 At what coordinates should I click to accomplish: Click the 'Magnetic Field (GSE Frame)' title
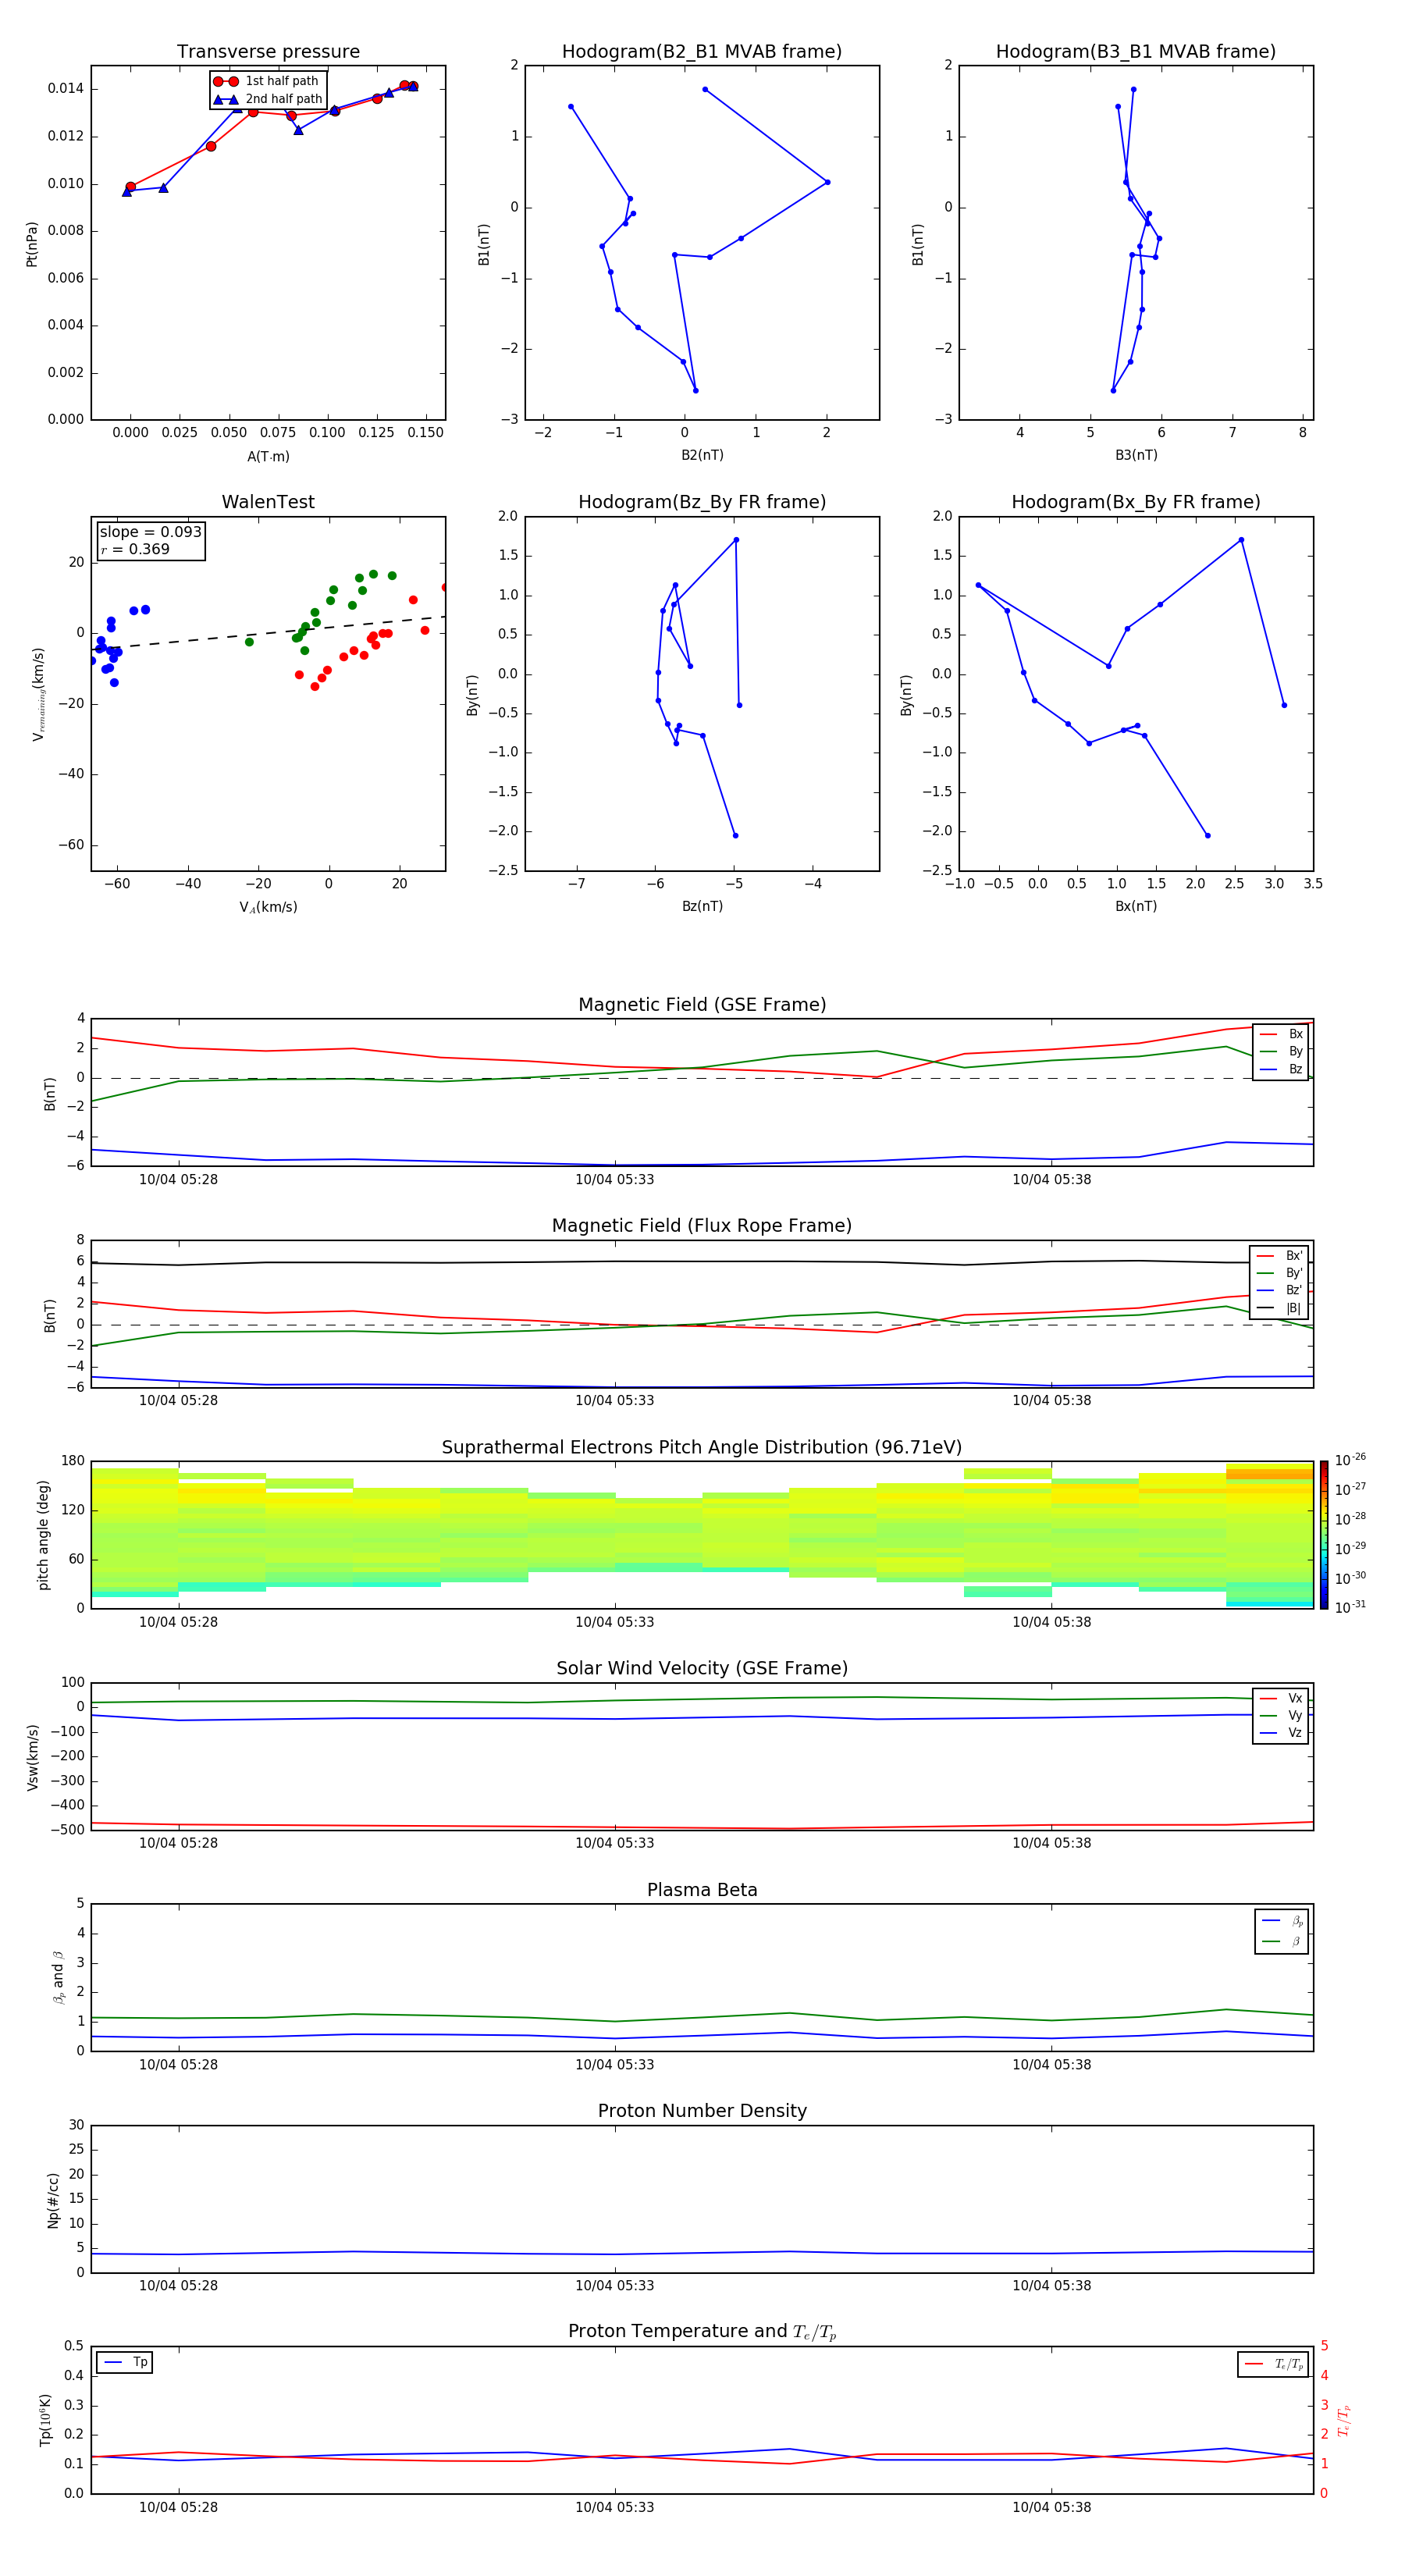click(702, 1005)
